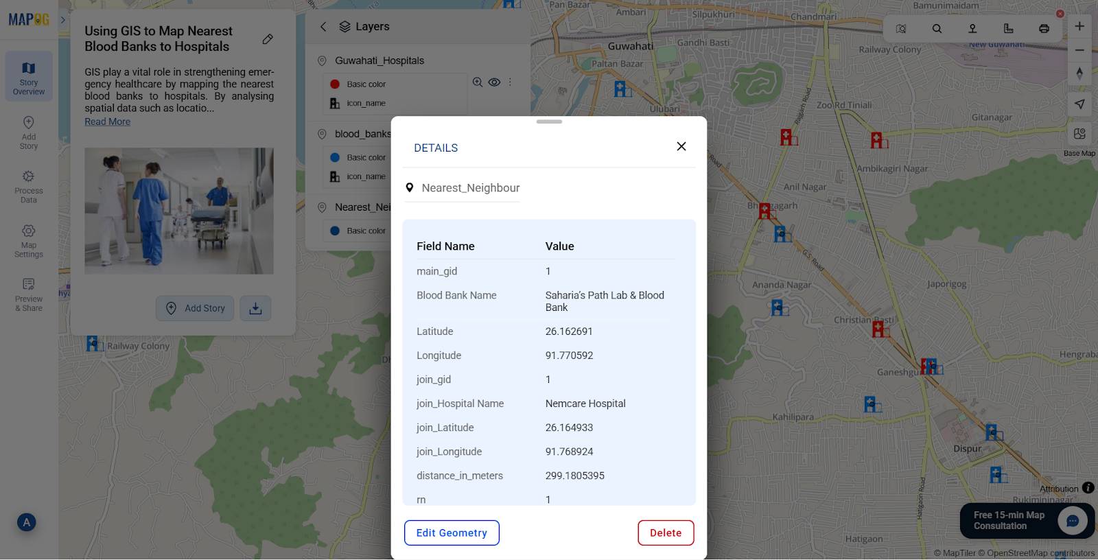The width and height of the screenshot is (1098, 560).
Task: Click the join_Longitude value 91.768924
Action: (x=569, y=452)
